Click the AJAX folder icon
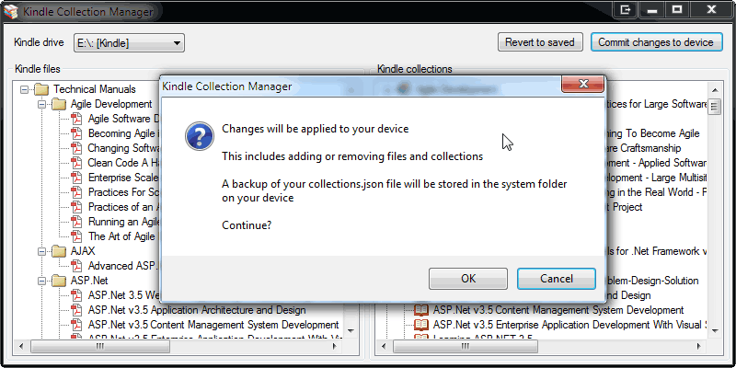Screen dimensions: 736x368 click(x=59, y=251)
